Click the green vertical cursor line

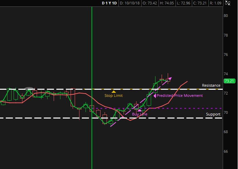coord(92,88)
